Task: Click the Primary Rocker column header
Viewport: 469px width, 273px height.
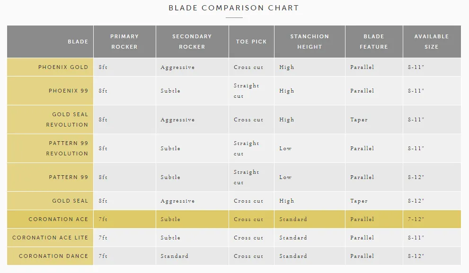Action: pyautogui.click(x=124, y=42)
